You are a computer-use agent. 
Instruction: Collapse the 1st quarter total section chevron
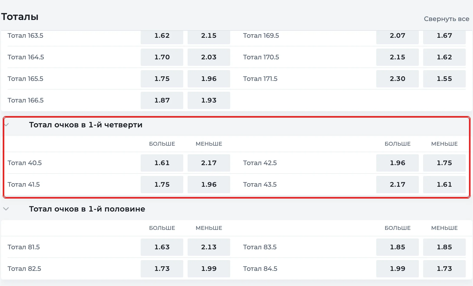point(7,125)
